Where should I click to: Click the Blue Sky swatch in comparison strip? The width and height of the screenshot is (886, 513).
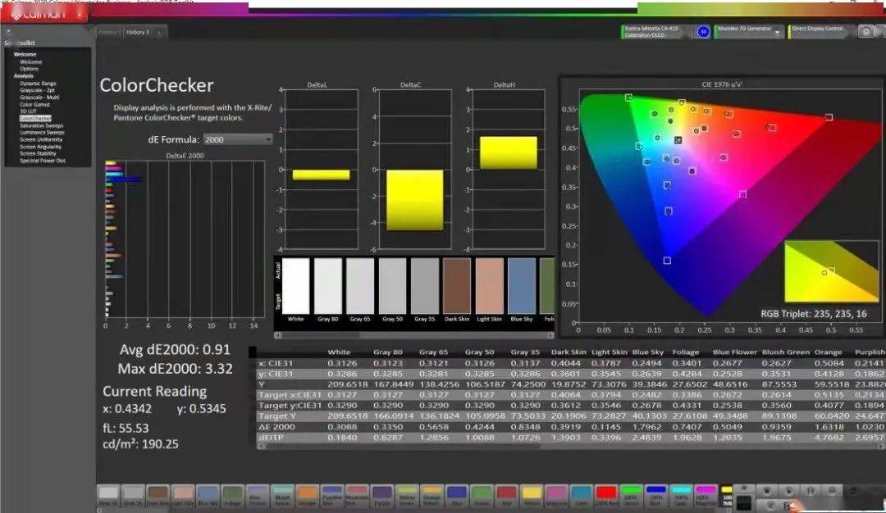pyautogui.click(x=521, y=287)
